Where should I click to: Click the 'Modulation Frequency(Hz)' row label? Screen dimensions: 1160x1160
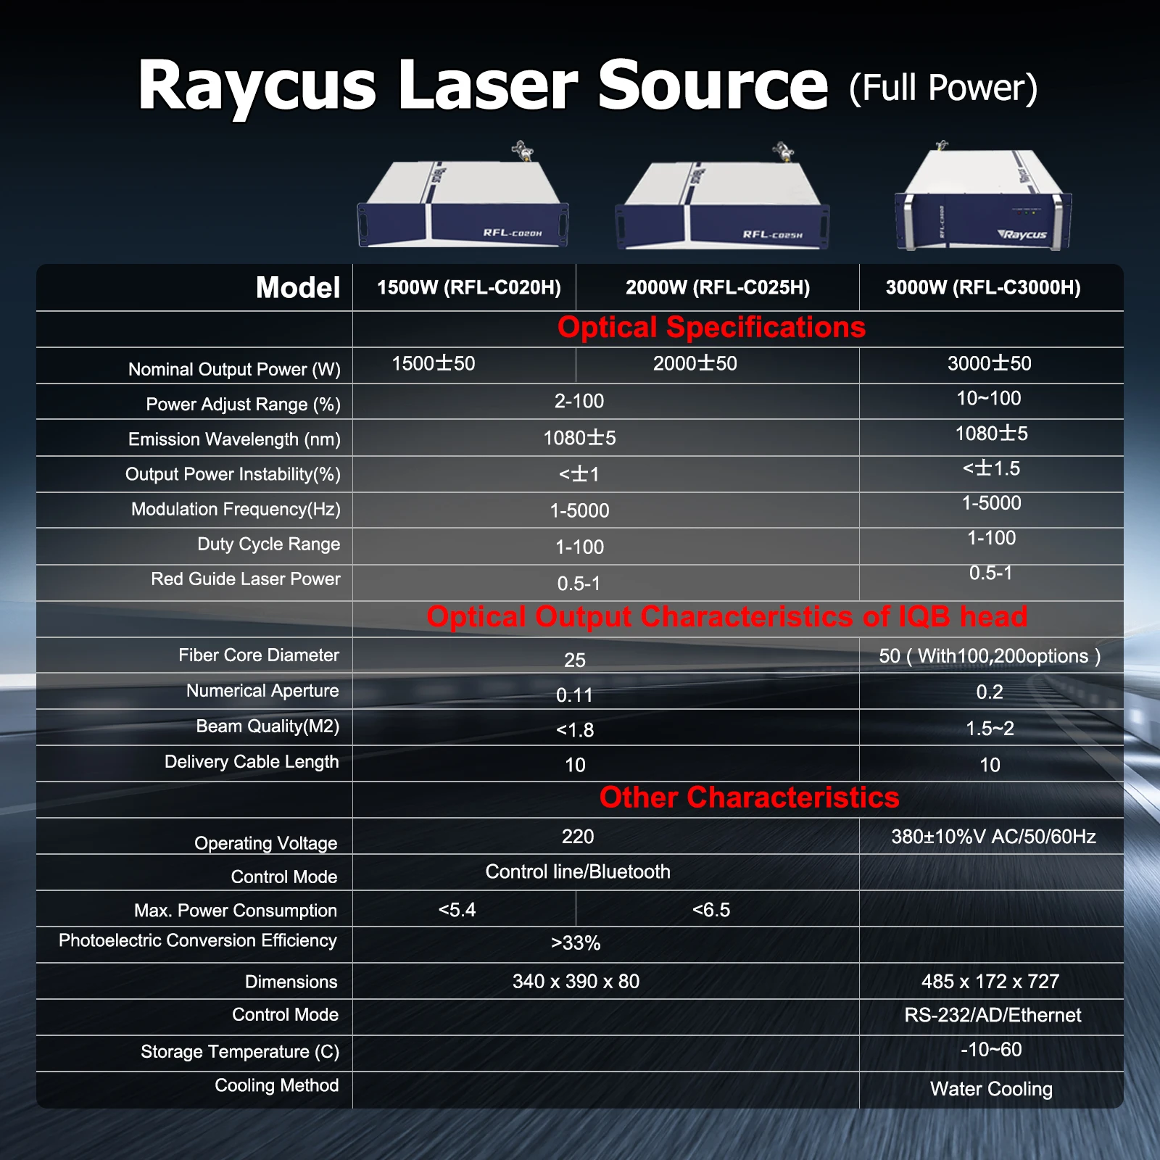(x=236, y=509)
